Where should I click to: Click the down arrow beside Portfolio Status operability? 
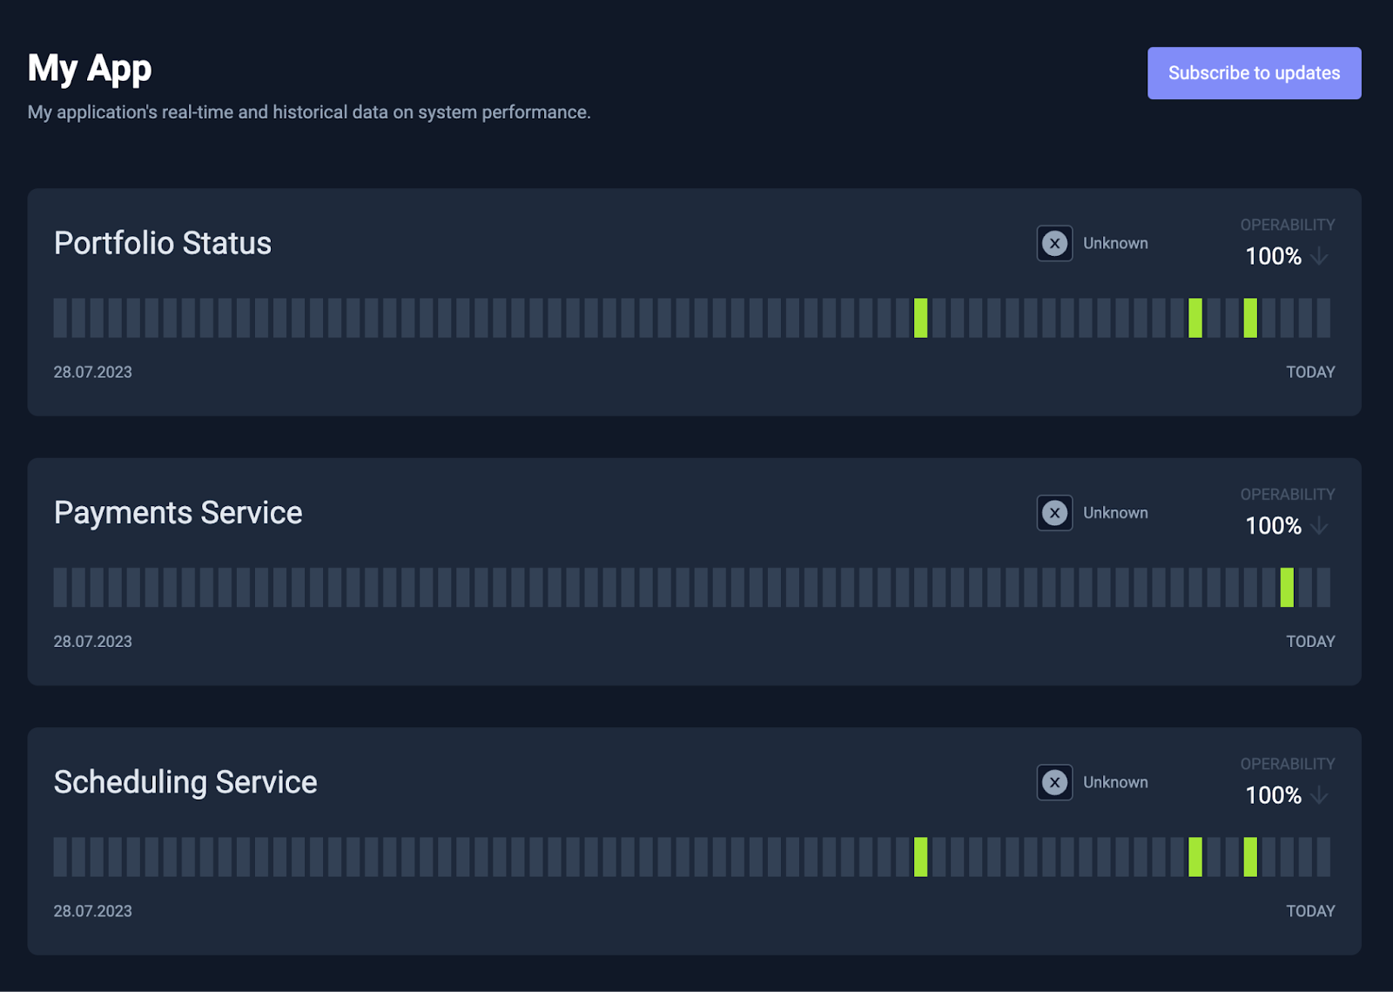(x=1319, y=256)
